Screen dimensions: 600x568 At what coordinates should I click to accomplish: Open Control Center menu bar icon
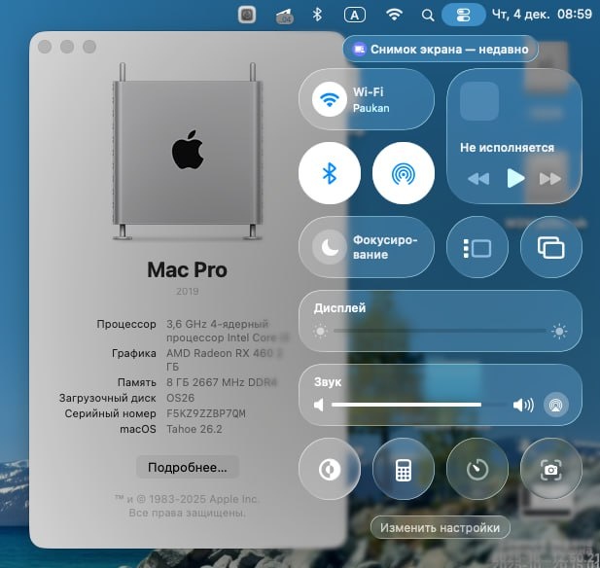[x=464, y=15]
